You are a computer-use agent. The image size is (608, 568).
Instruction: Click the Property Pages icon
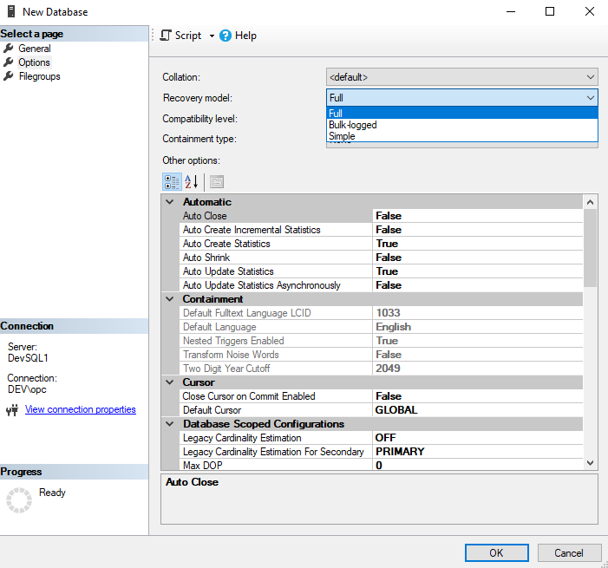(217, 182)
